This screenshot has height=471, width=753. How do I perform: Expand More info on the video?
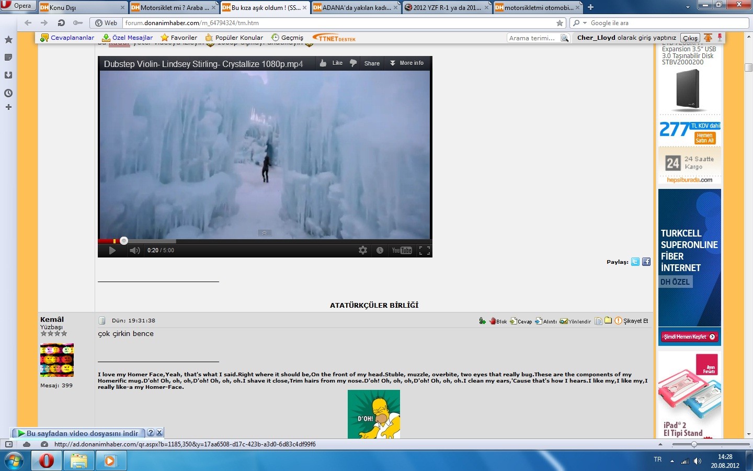point(407,63)
